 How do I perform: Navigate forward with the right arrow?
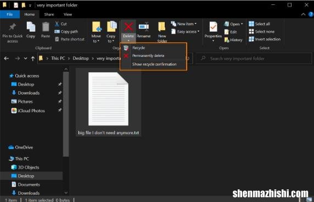pos(18,59)
